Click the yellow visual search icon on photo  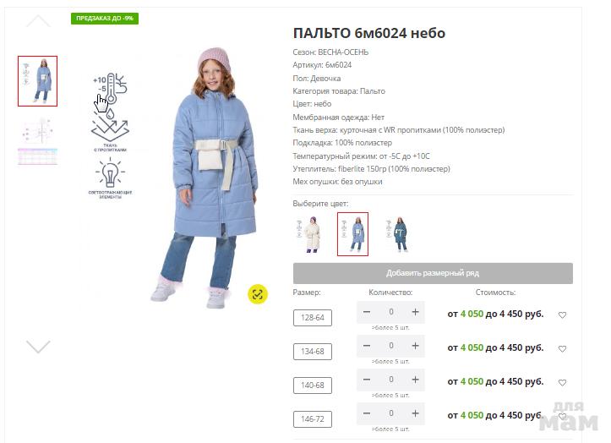(x=258, y=294)
